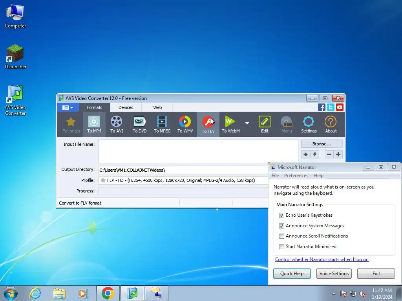402x301 pixels.
Task: Open Narrator File menu
Action: [275, 176]
